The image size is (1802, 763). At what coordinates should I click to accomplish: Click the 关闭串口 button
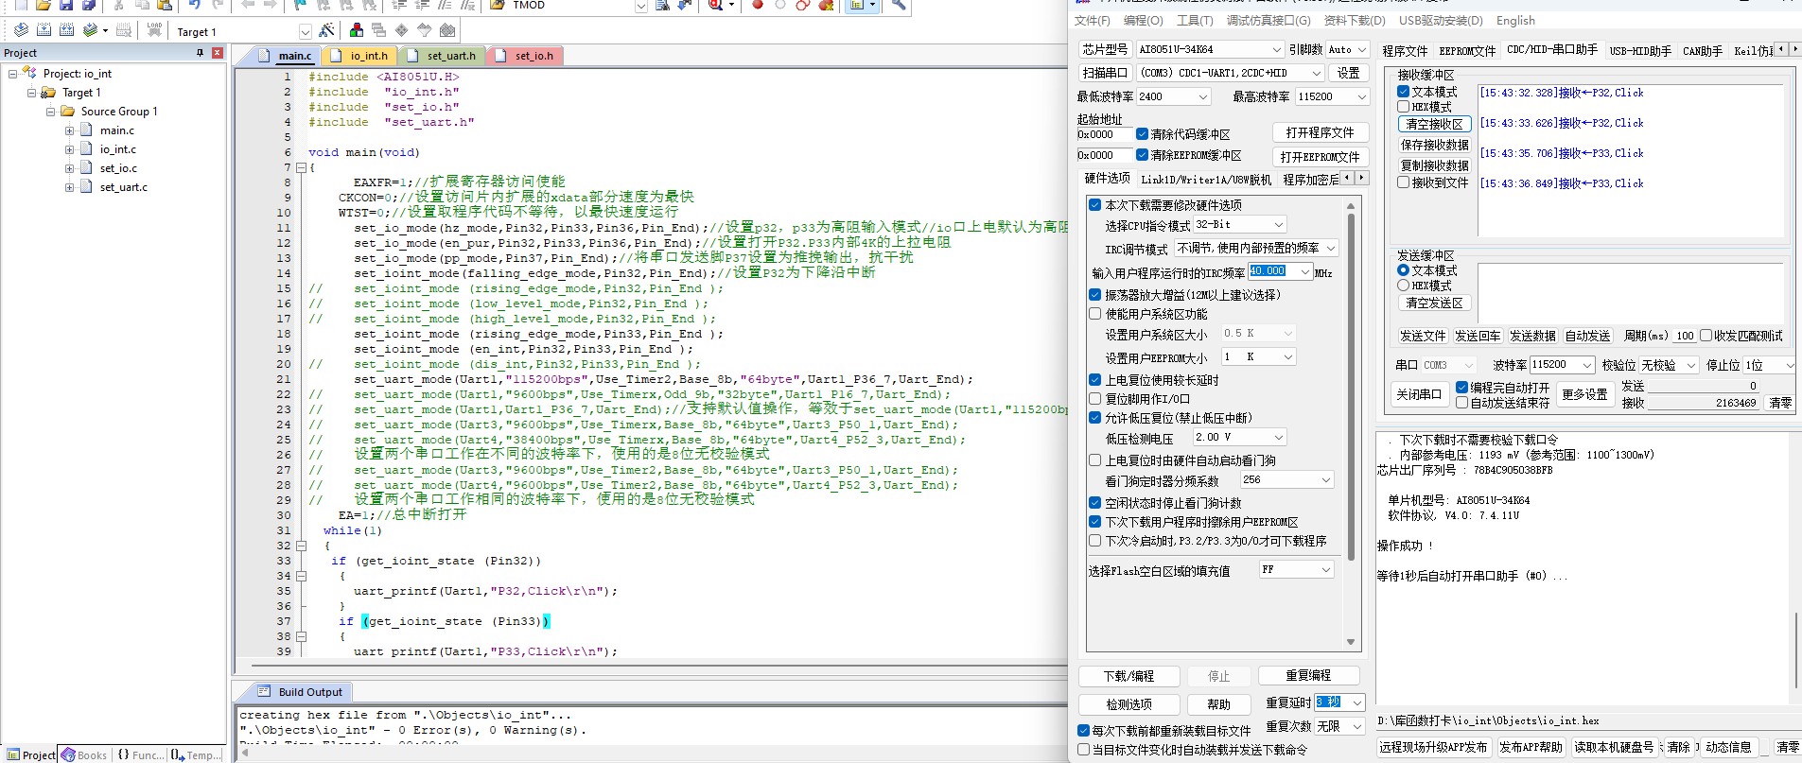[1418, 394]
